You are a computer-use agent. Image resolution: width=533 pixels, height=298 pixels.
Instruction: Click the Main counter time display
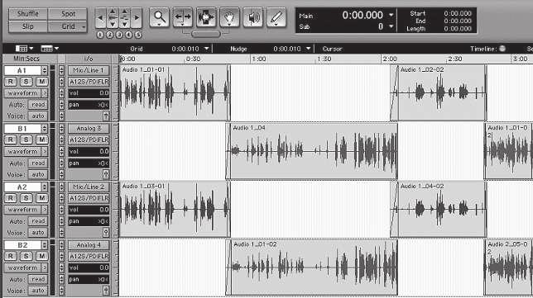coord(363,15)
